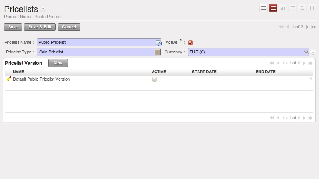Search currency with magnifier icon
This screenshot has width=319, height=179.
[x=306, y=52]
